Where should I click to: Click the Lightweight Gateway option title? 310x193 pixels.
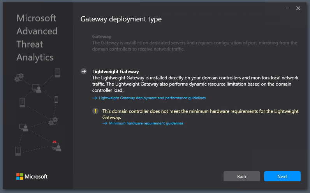coord(115,72)
